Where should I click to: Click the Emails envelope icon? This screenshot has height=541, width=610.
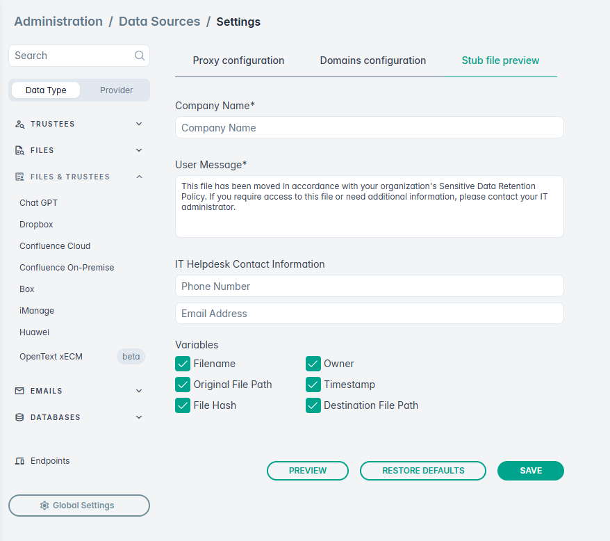[x=19, y=391]
